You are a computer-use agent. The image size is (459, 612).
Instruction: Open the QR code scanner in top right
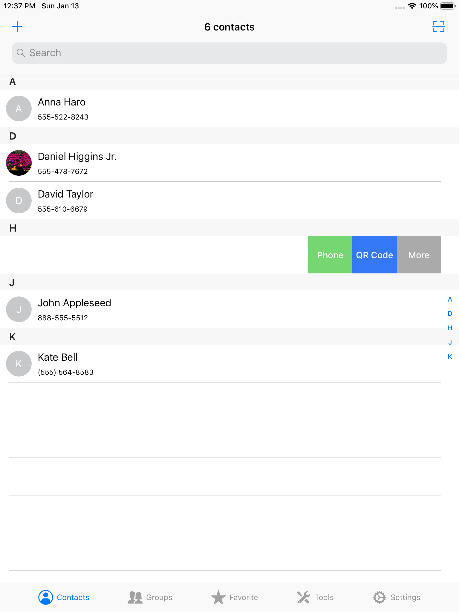tap(439, 27)
